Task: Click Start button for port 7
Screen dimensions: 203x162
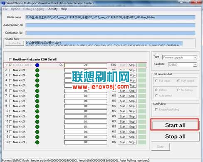Action: (x=123, y=96)
